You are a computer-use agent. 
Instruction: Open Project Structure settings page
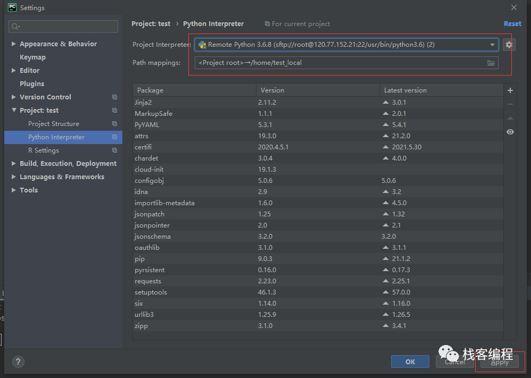pyautogui.click(x=54, y=124)
